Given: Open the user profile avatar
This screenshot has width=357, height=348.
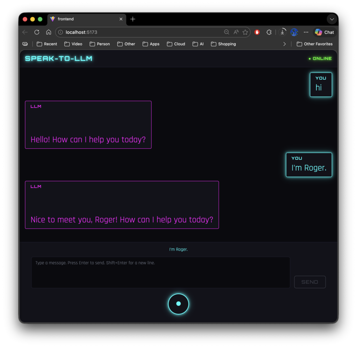Looking at the screenshot, I should [294, 32].
